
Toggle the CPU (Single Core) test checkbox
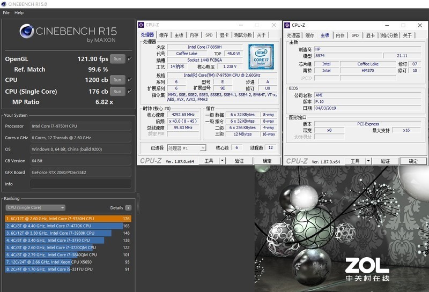pos(129,92)
